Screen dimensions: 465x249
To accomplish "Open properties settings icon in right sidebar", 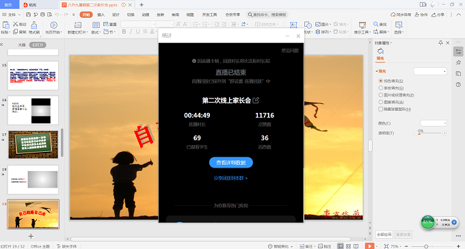I will 458,51.
